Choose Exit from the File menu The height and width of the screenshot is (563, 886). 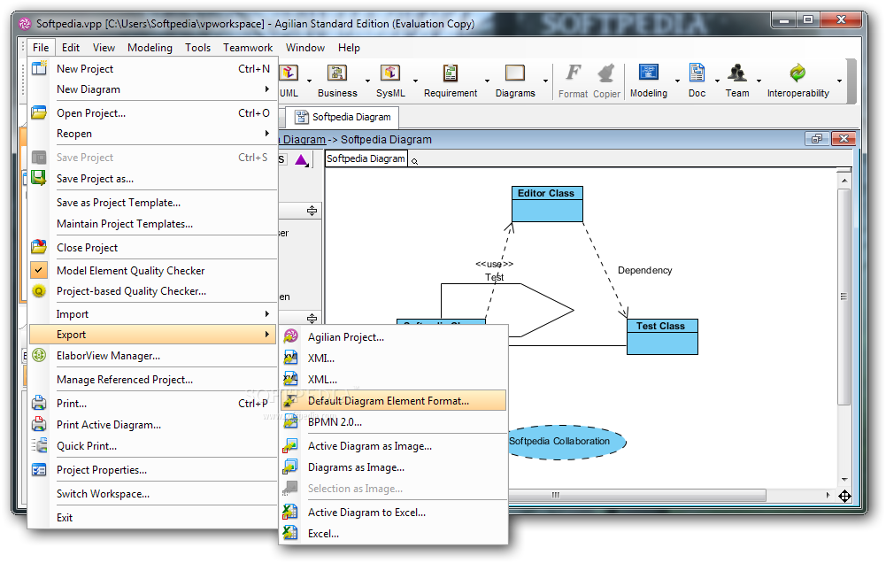click(x=153, y=517)
